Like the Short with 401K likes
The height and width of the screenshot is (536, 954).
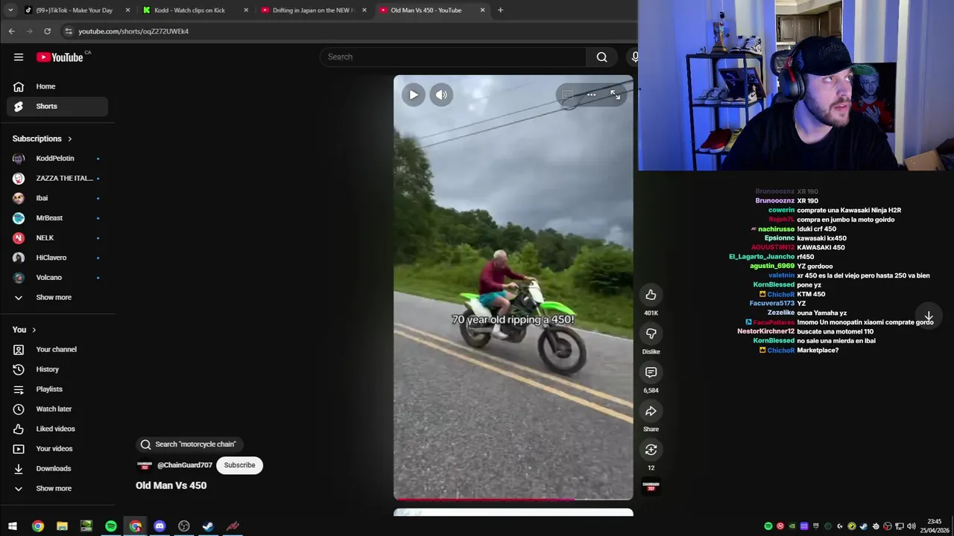[651, 295]
